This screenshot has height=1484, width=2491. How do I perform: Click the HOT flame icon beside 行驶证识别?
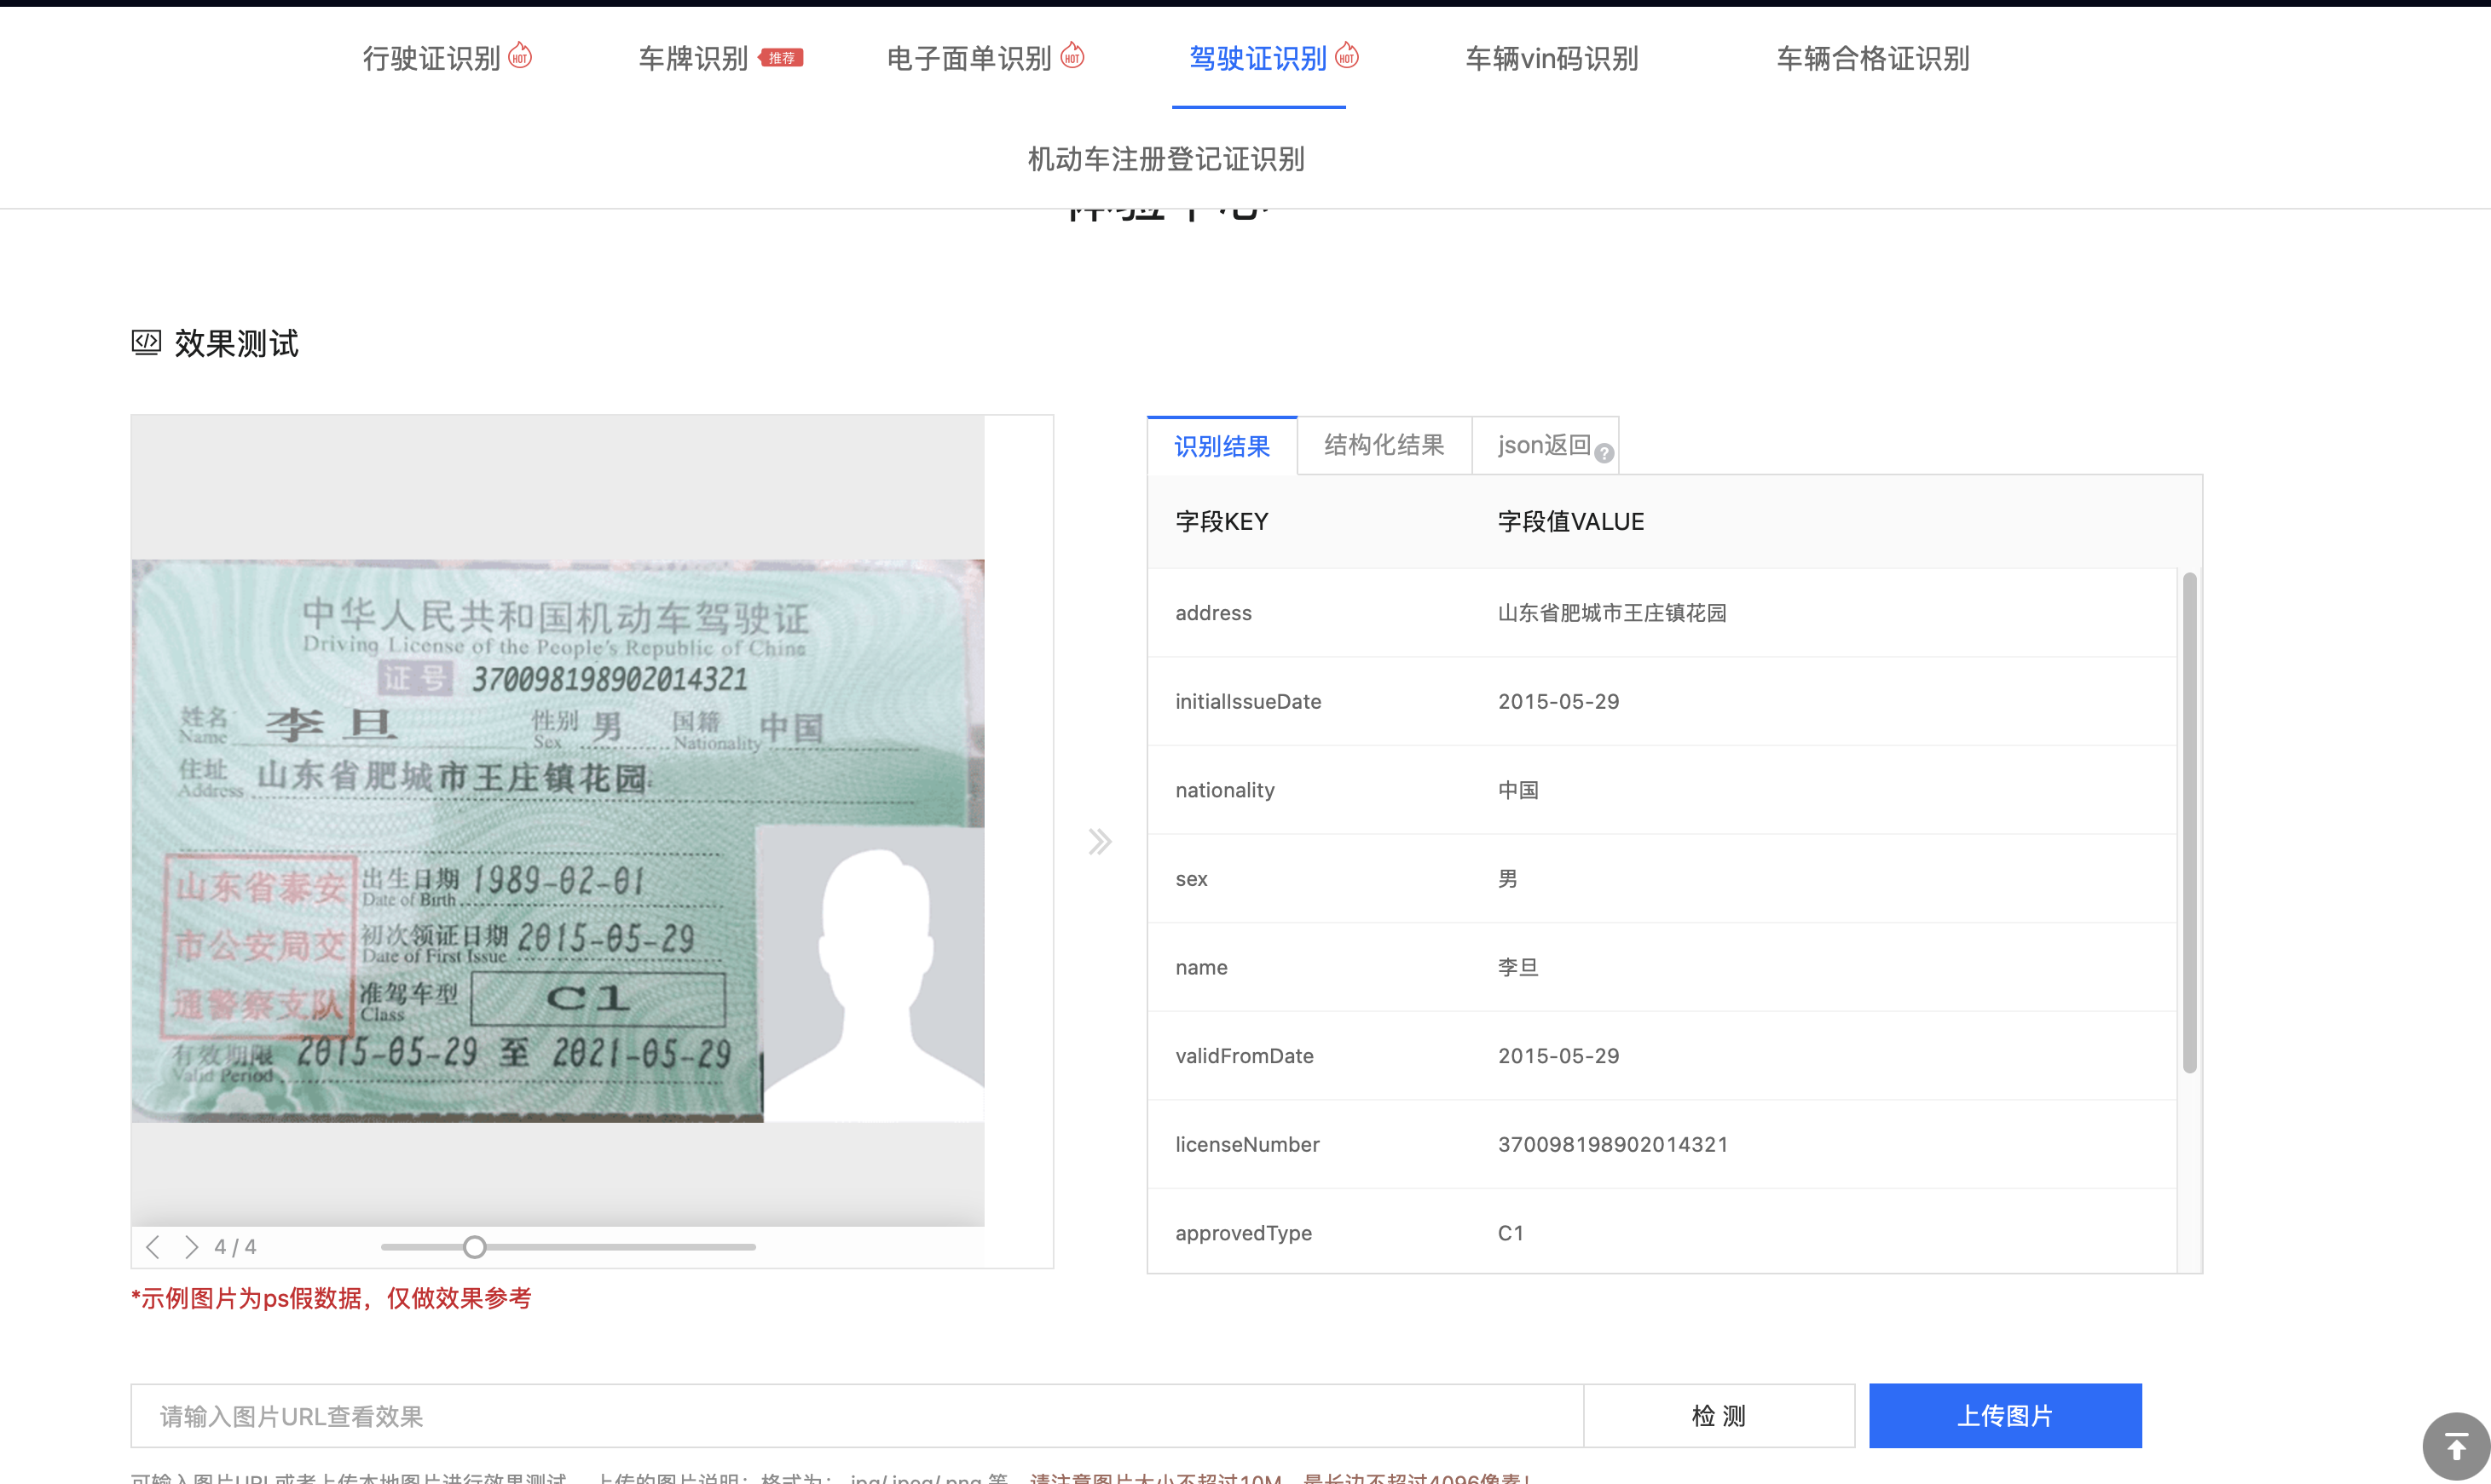[520, 55]
